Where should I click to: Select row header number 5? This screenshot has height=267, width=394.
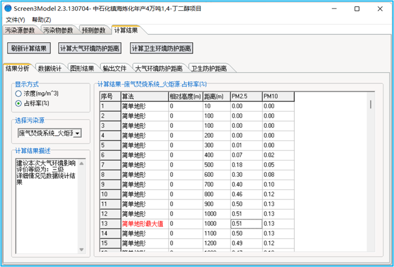point(110,145)
